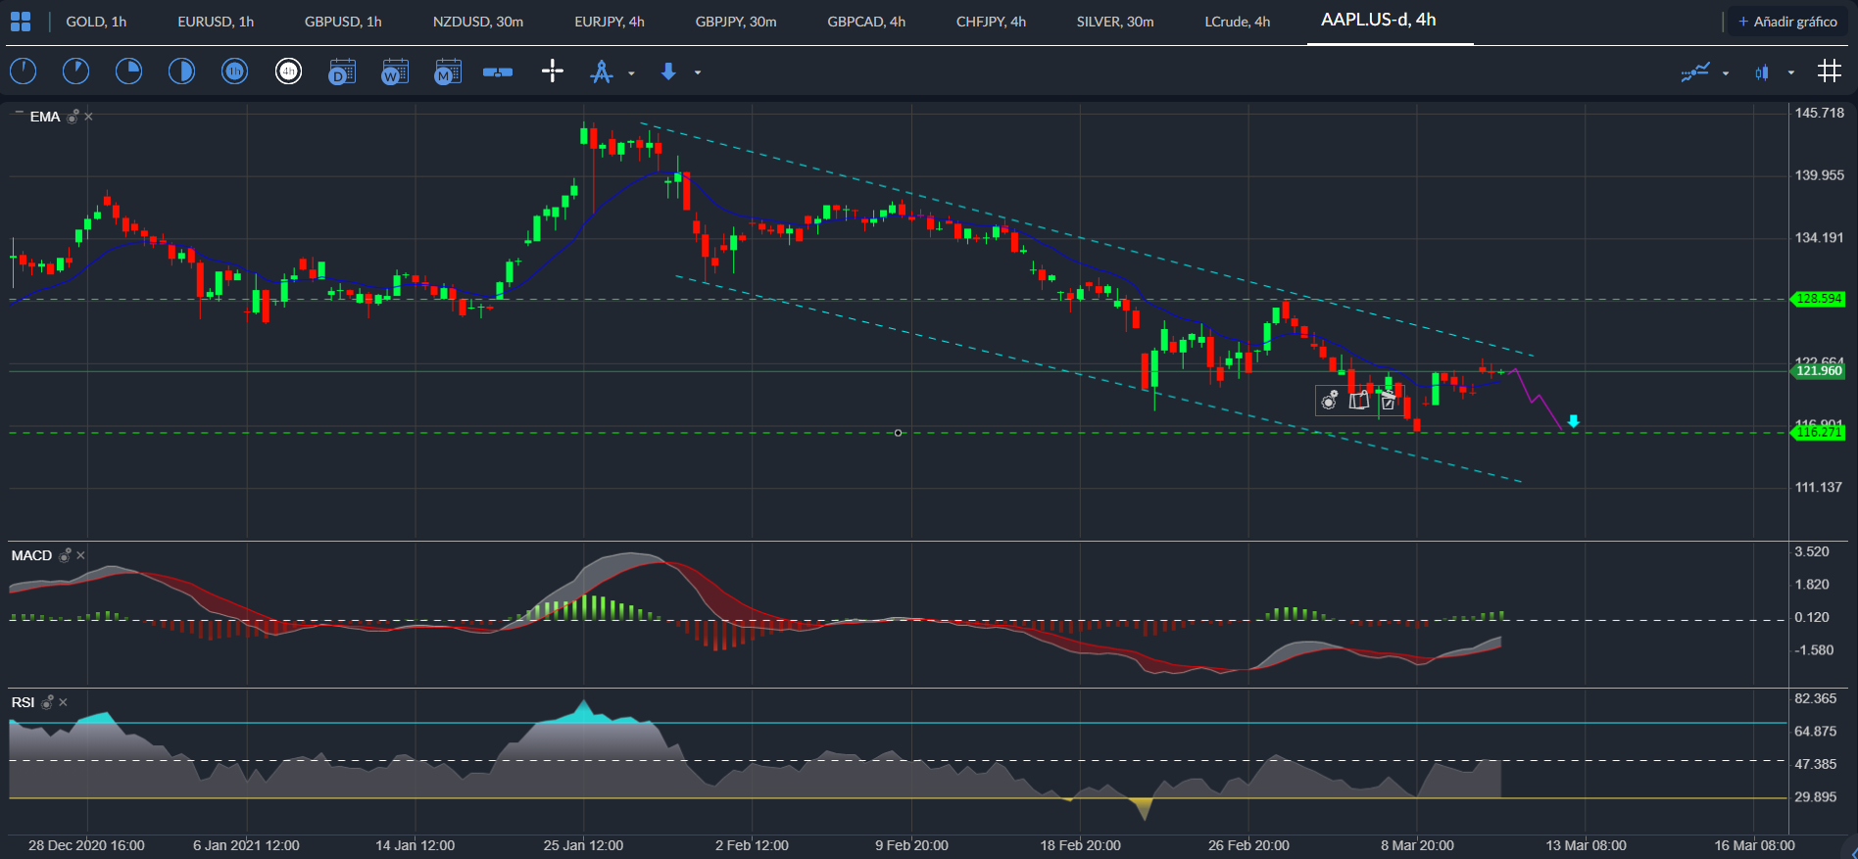Image resolution: width=1858 pixels, height=859 pixels.
Task: Select the AAPL.US-d, 4h tab
Action: 1379,21
